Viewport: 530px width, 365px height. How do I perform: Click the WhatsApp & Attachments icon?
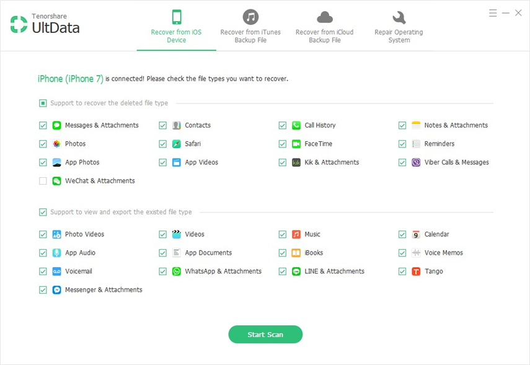(177, 271)
